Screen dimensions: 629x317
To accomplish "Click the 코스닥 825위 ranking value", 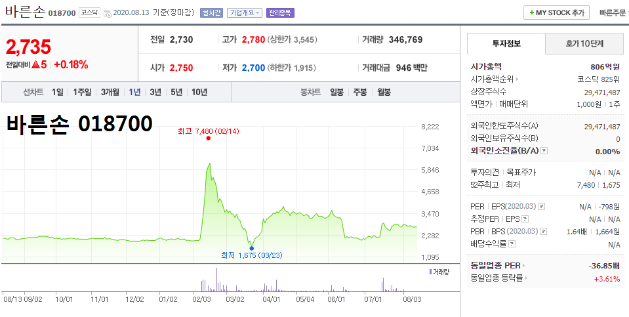I will point(599,79).
